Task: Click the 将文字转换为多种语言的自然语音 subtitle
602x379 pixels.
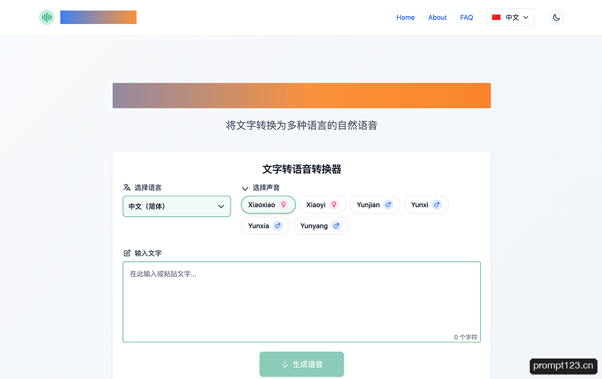Action: click(x=302, y=125)
